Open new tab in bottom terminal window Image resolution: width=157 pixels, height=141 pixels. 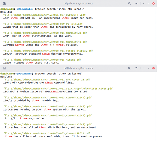click(x=4, y=68)
